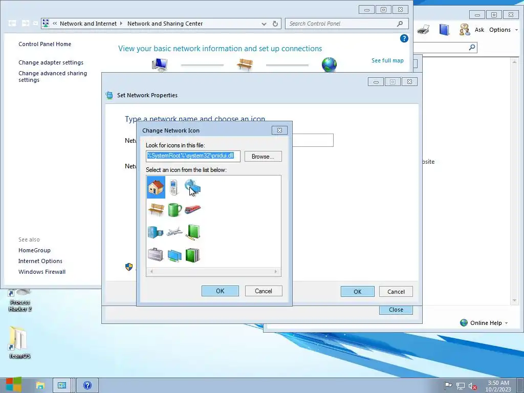Click the Set Network Properties title icon

point(110,95)
